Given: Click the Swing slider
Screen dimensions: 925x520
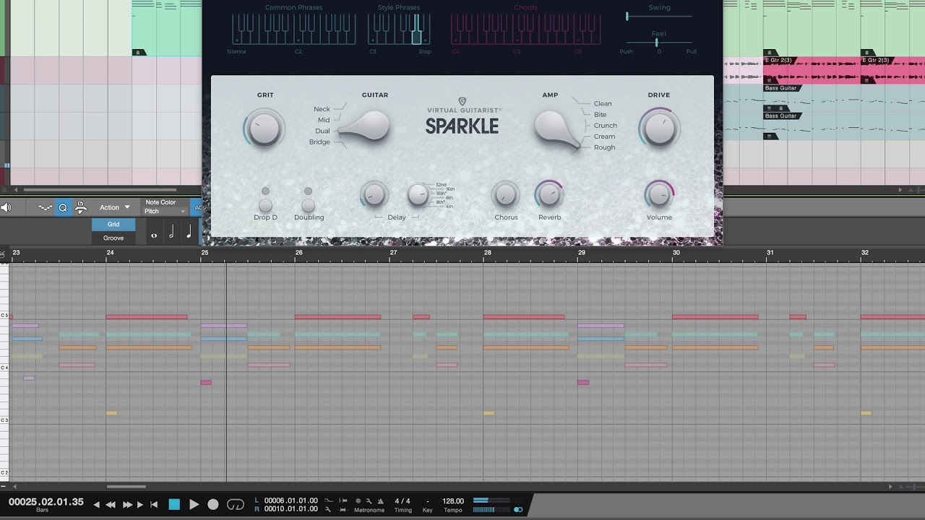Looking at the screenshot, I should point(659,16).
